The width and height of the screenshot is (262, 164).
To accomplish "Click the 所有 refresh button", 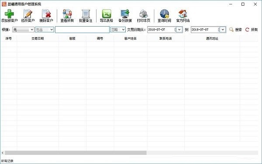I will (x=252, y=30).
